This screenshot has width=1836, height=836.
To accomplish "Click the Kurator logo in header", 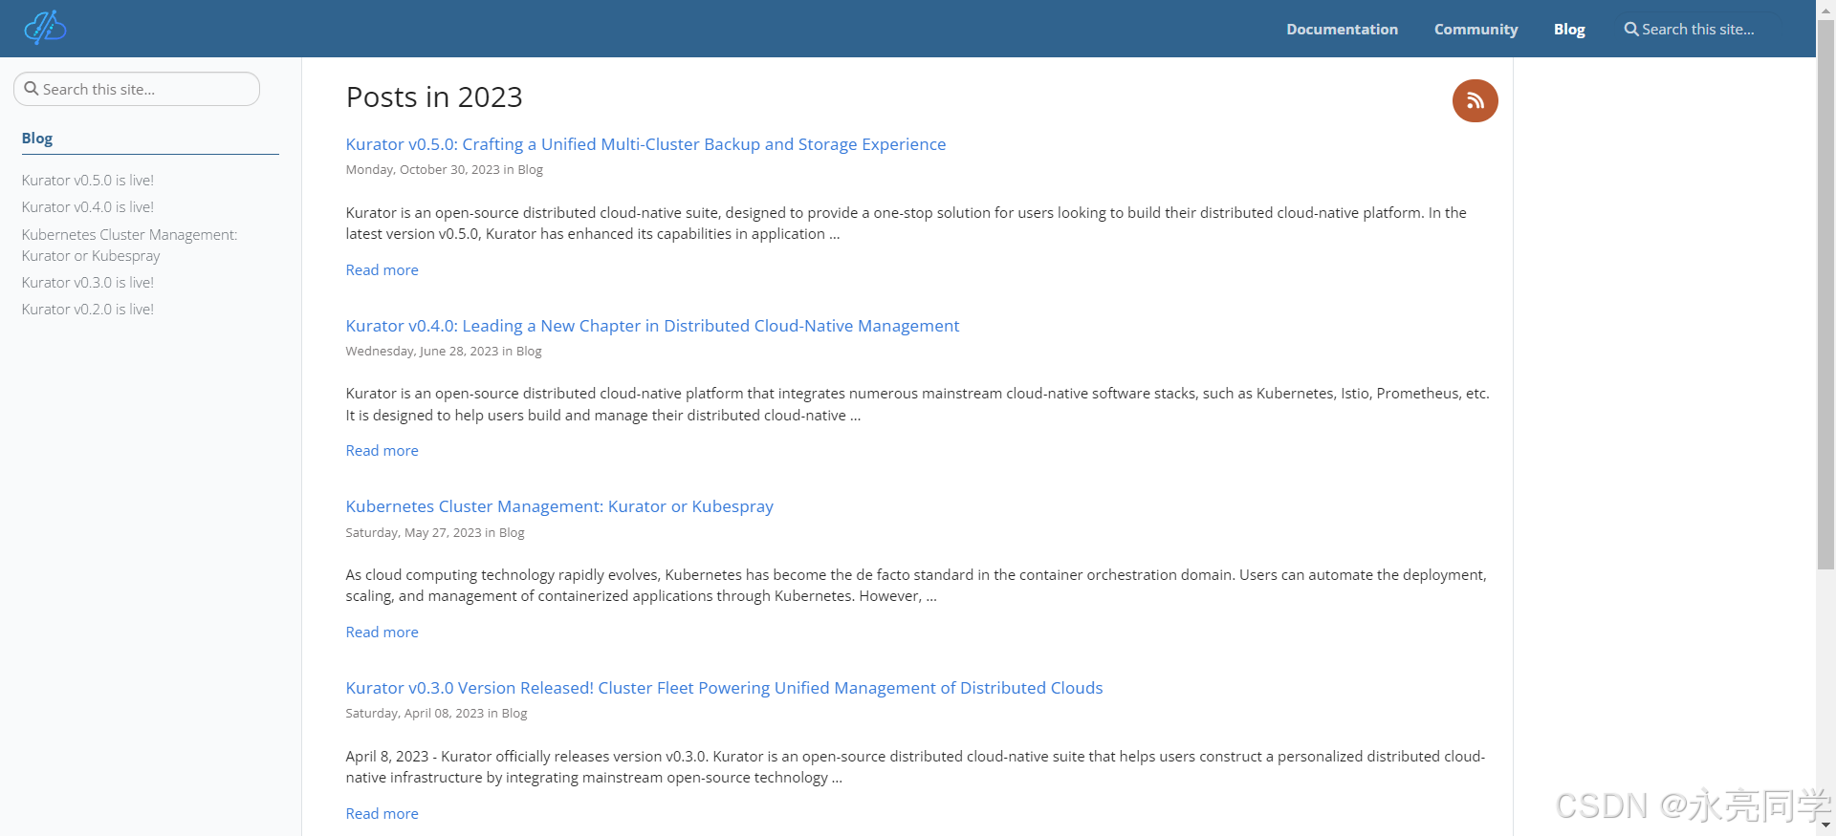I will pyautogui.click(x=45, y=28).
